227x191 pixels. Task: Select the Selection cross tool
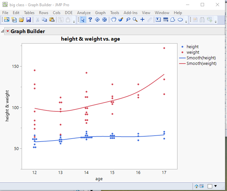(x=97, y=20)
